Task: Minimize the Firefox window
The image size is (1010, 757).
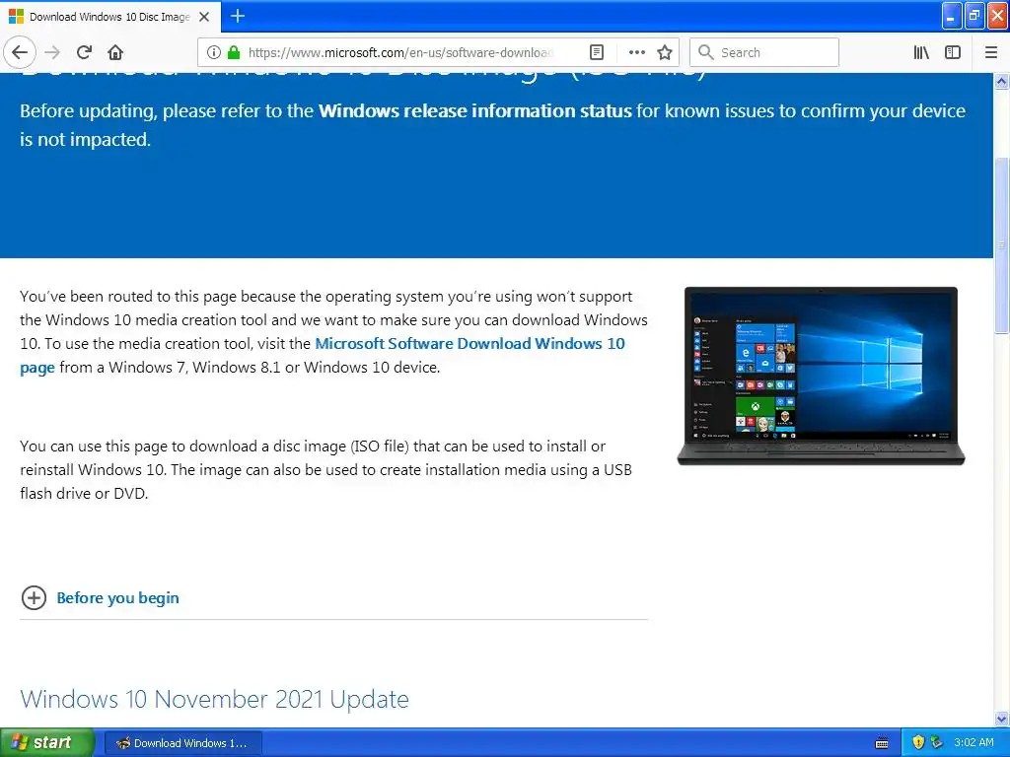Action: click(952, 16)
